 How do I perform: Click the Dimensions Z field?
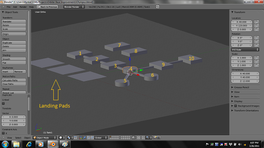click(245, 81)
